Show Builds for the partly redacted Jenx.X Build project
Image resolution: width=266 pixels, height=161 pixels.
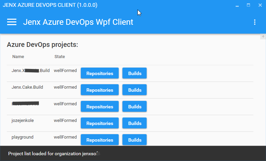pos(134,73)
